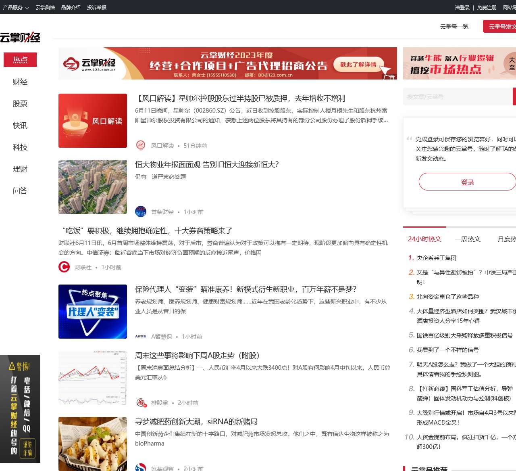Viewport: 516px width, 471px height.
Task: Select the 科技 sidebar category
Action: 20,147
